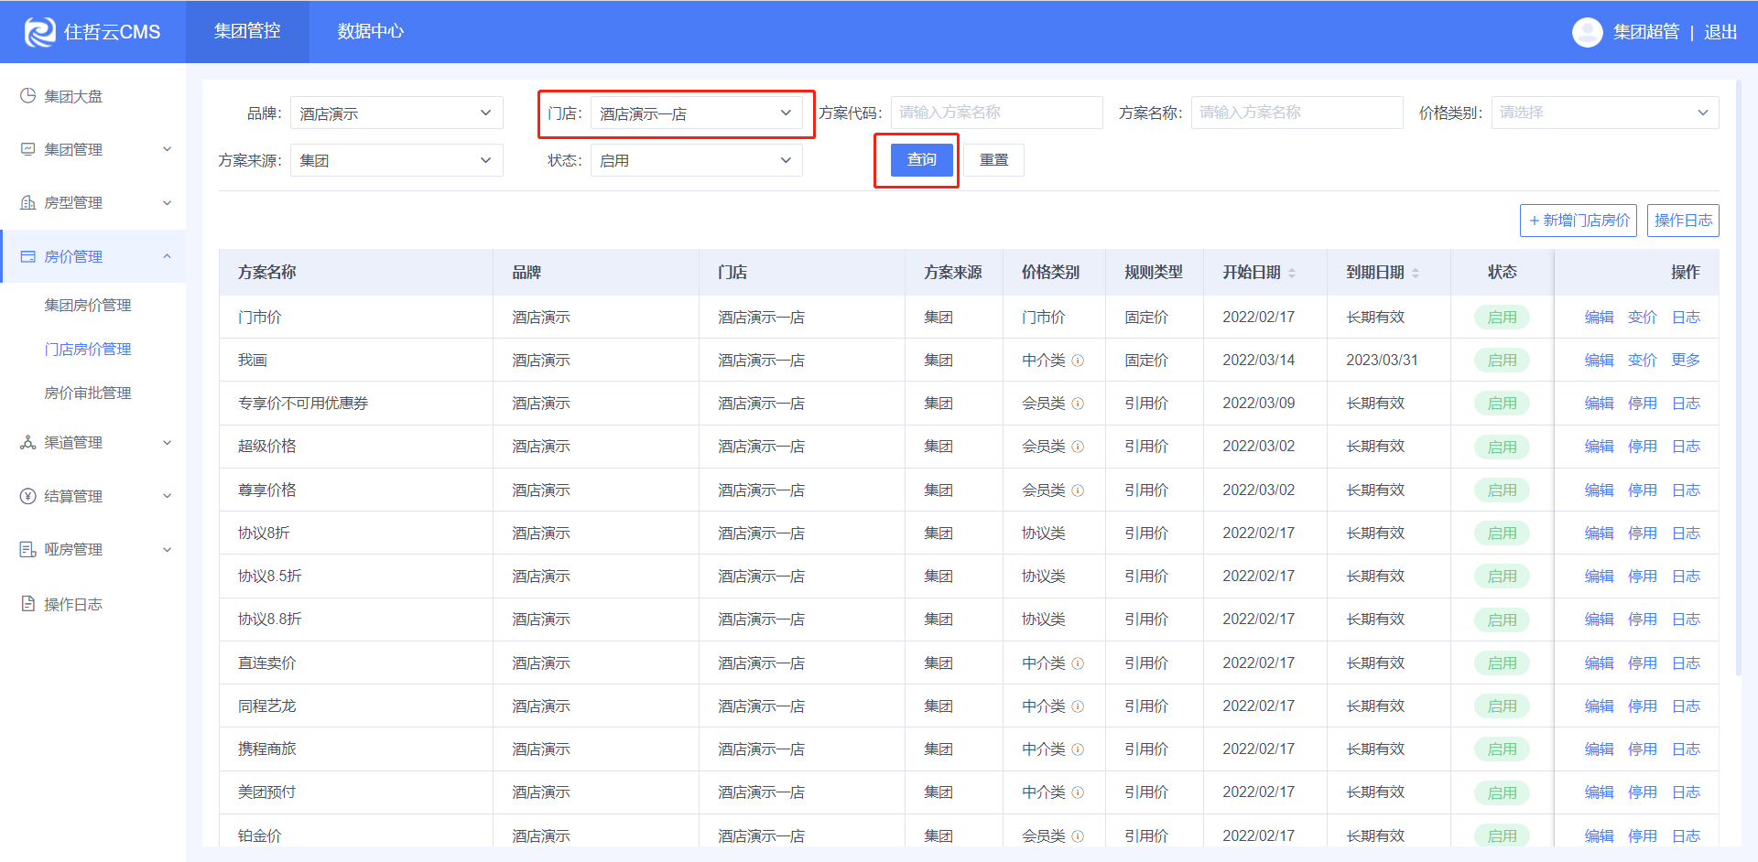Open the 状态 dropdown showing 启用

tap(697, 160)
